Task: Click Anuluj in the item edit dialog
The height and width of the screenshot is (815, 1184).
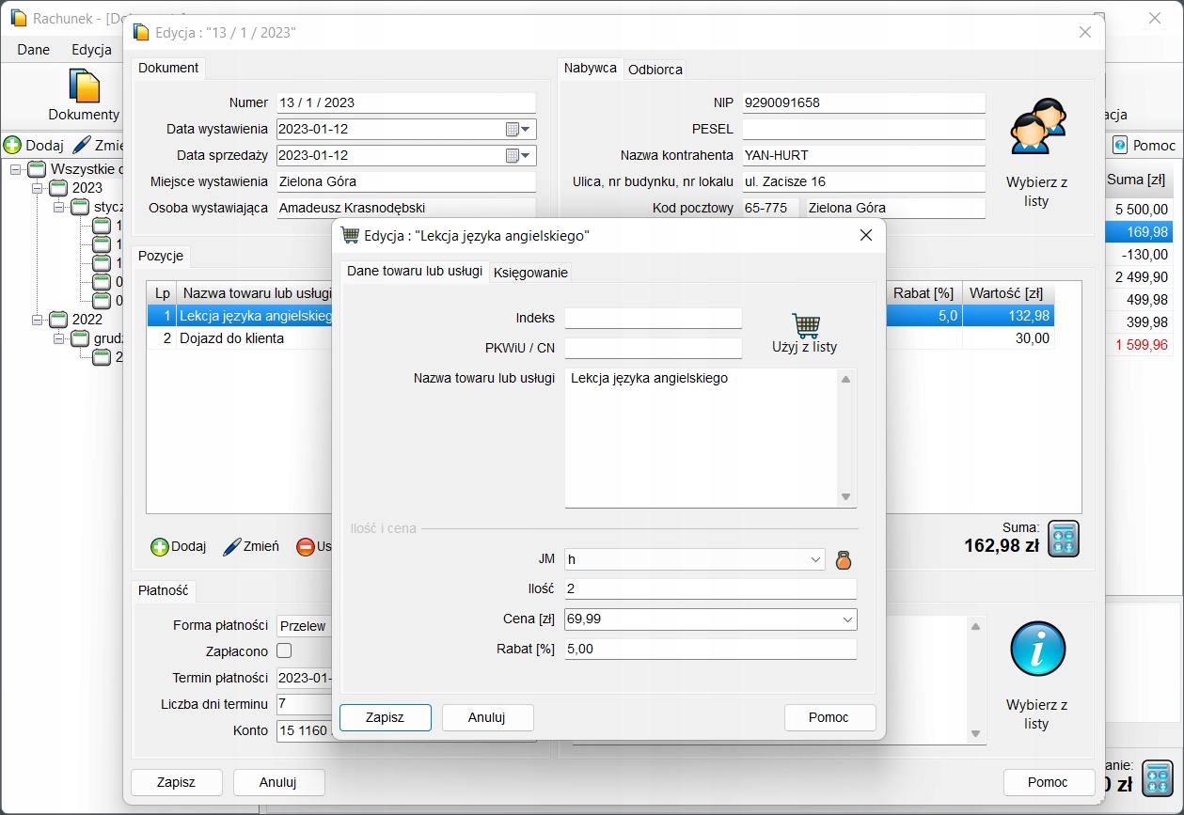Action: click(487, 717)
